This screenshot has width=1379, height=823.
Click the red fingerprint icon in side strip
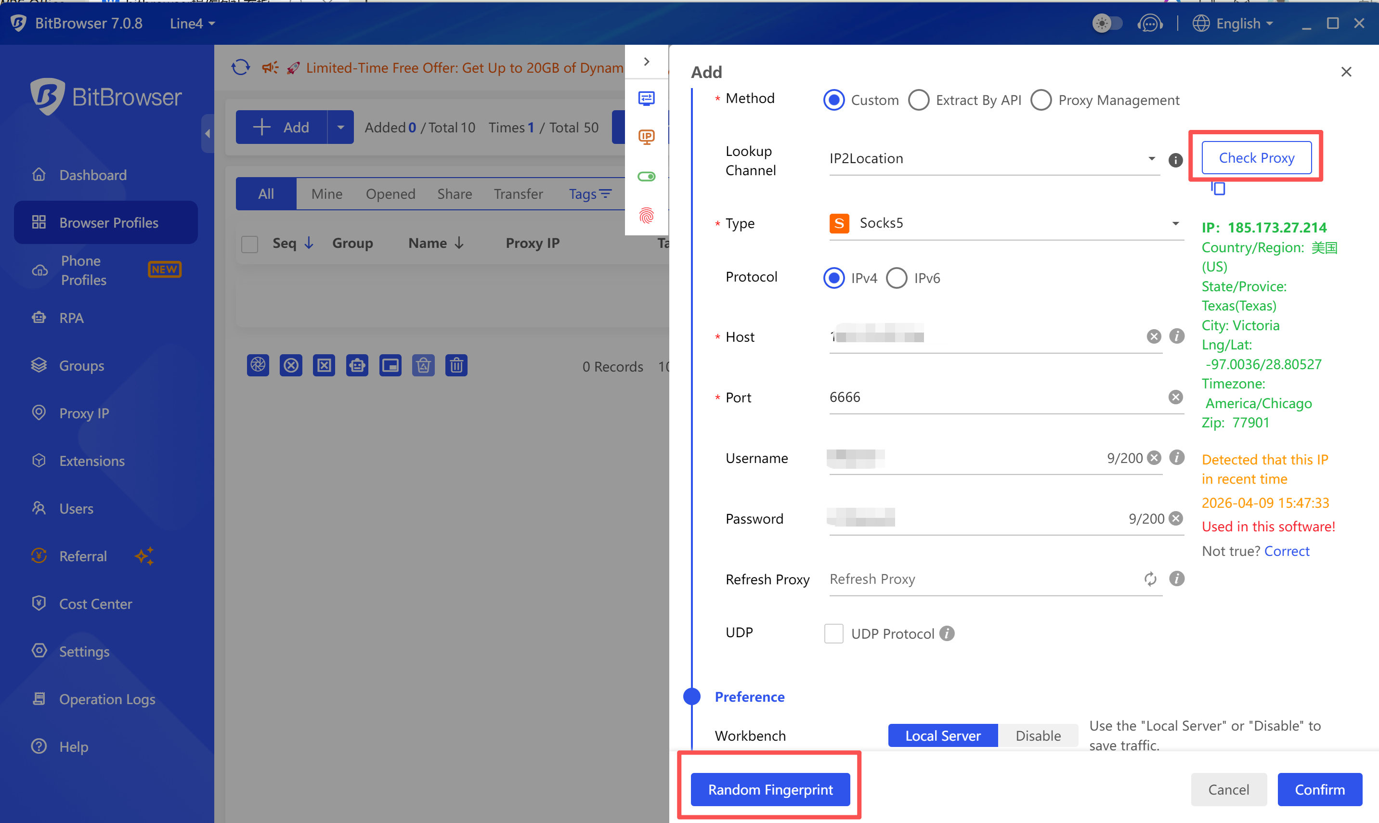click(646, 216)
